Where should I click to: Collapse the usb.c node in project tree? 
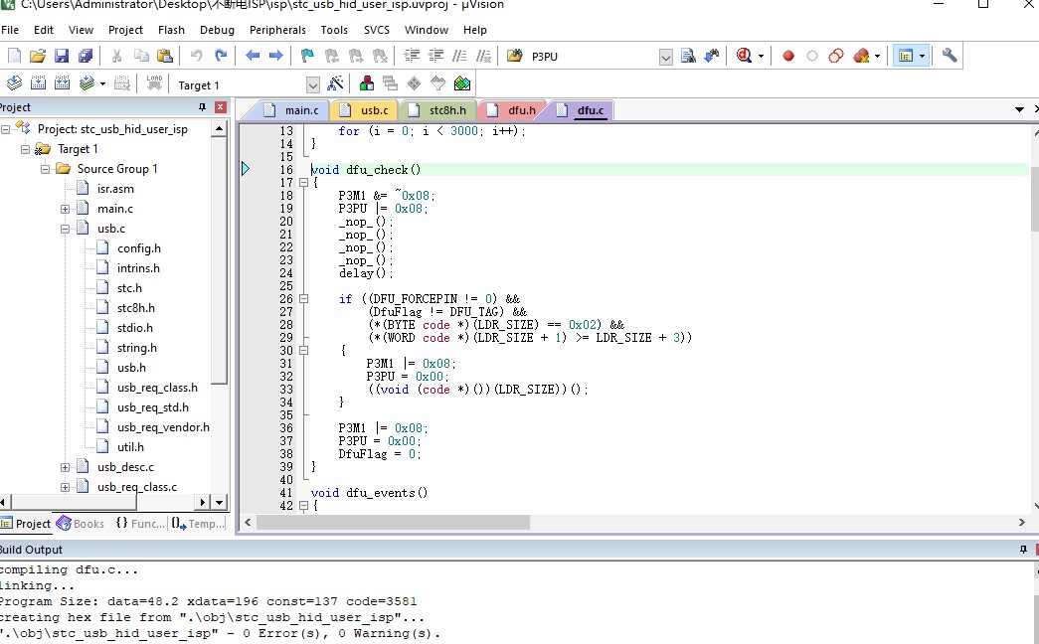(65, 229)
